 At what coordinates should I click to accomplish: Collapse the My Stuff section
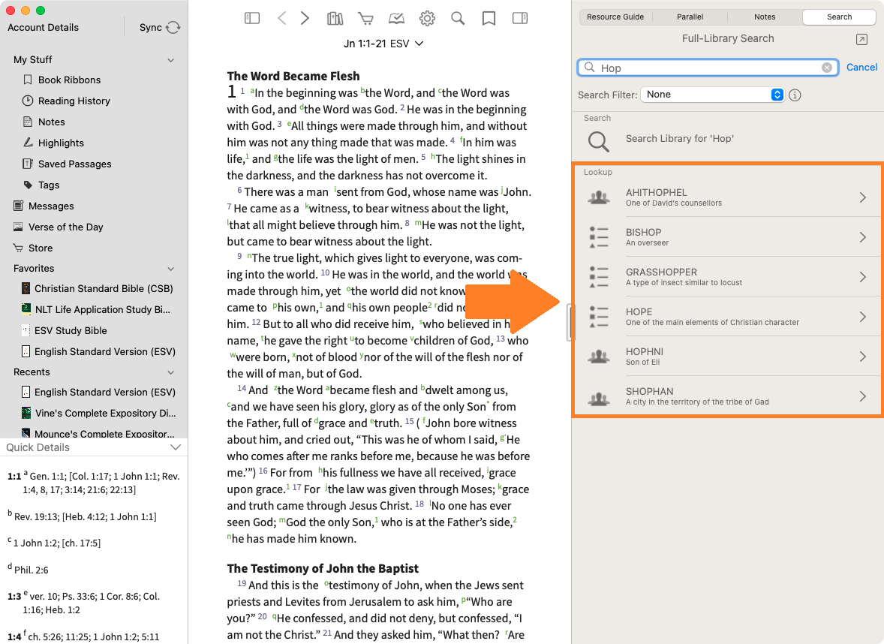pos(171,60)
